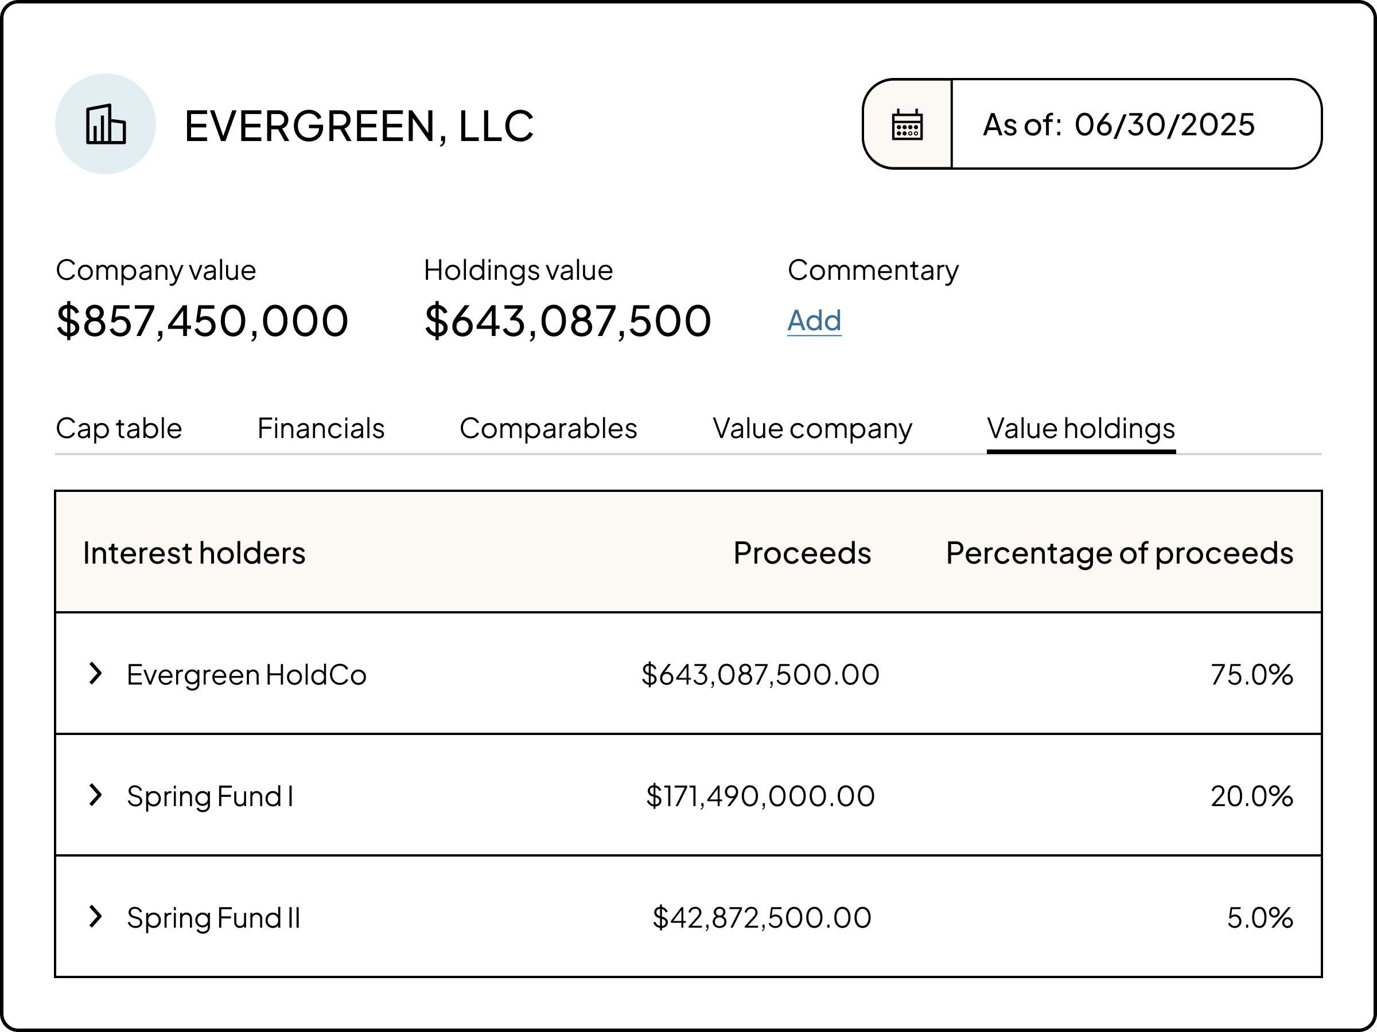Switch to the Cap table tab

[x=118, y=427]
